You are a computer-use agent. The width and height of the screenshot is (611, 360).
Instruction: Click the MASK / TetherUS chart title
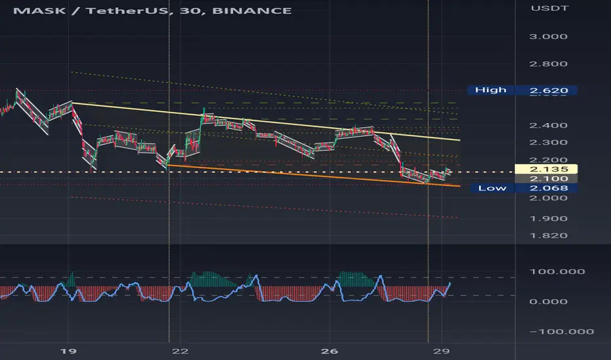coord(152,10)
